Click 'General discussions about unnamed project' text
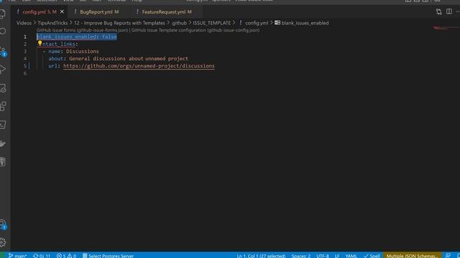Screen dimensions: 460x258 [x=129, y=59]
